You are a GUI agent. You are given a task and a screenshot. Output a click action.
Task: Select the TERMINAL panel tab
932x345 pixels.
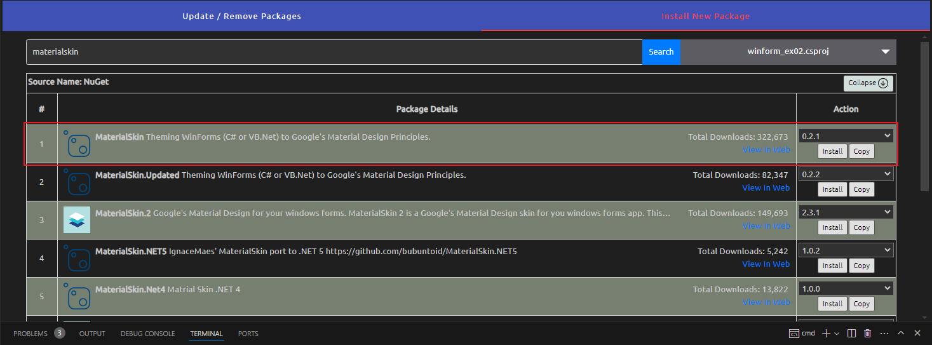(206, 334)
